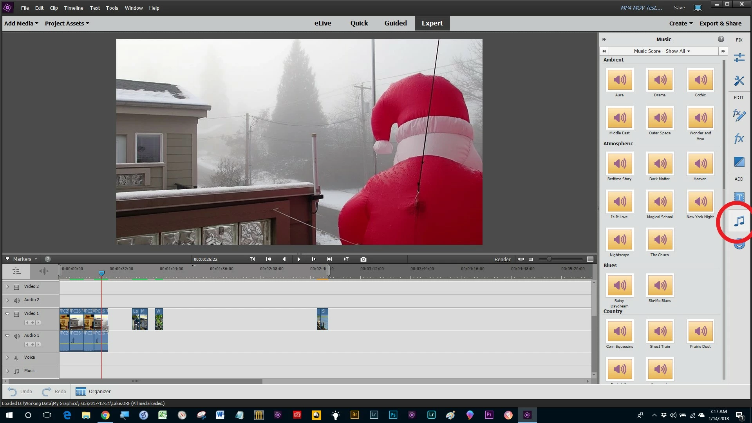The width and height of the screenshot is (752, 423).
Task: Click the music note icon in sidebar
Action: (739, 221)
